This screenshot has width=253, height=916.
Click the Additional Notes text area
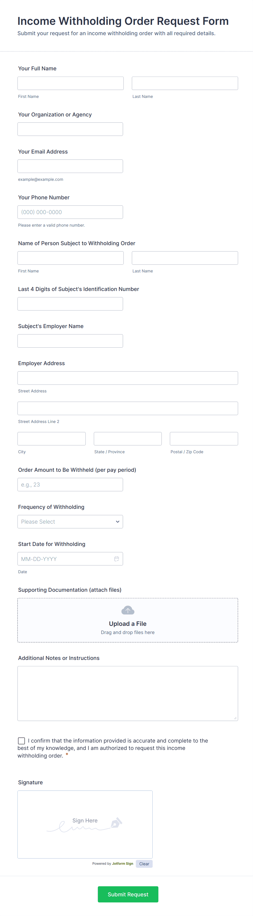coord(128,693)
